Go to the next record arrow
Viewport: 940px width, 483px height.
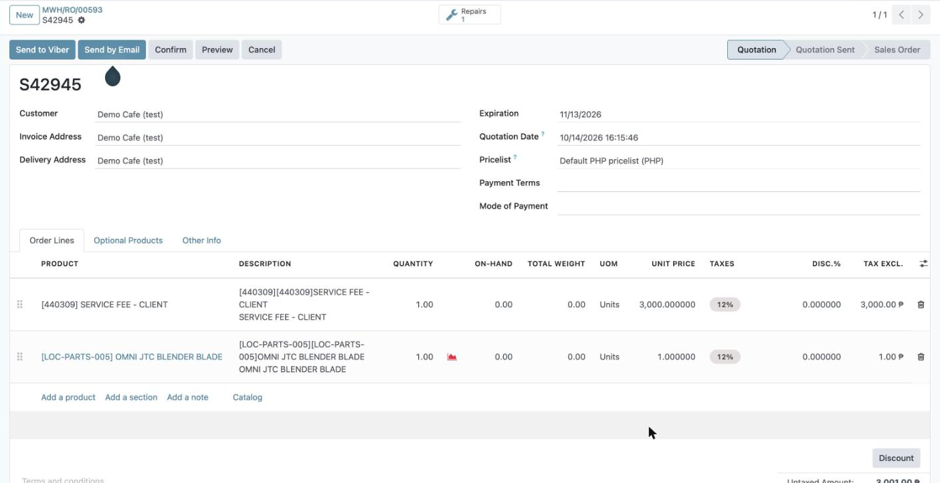pyautogui.click(x=921, y=15)
